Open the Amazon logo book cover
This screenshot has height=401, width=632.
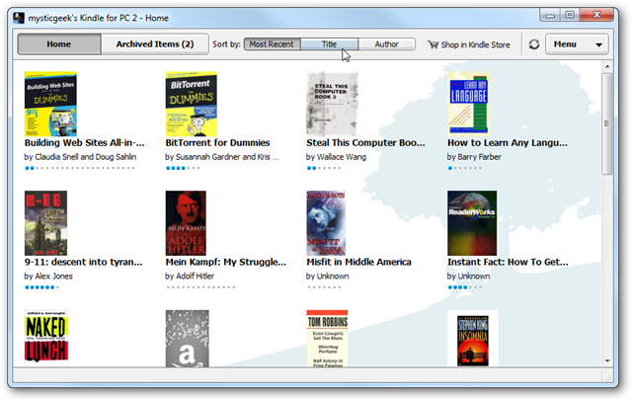click(x=187, y=338)
